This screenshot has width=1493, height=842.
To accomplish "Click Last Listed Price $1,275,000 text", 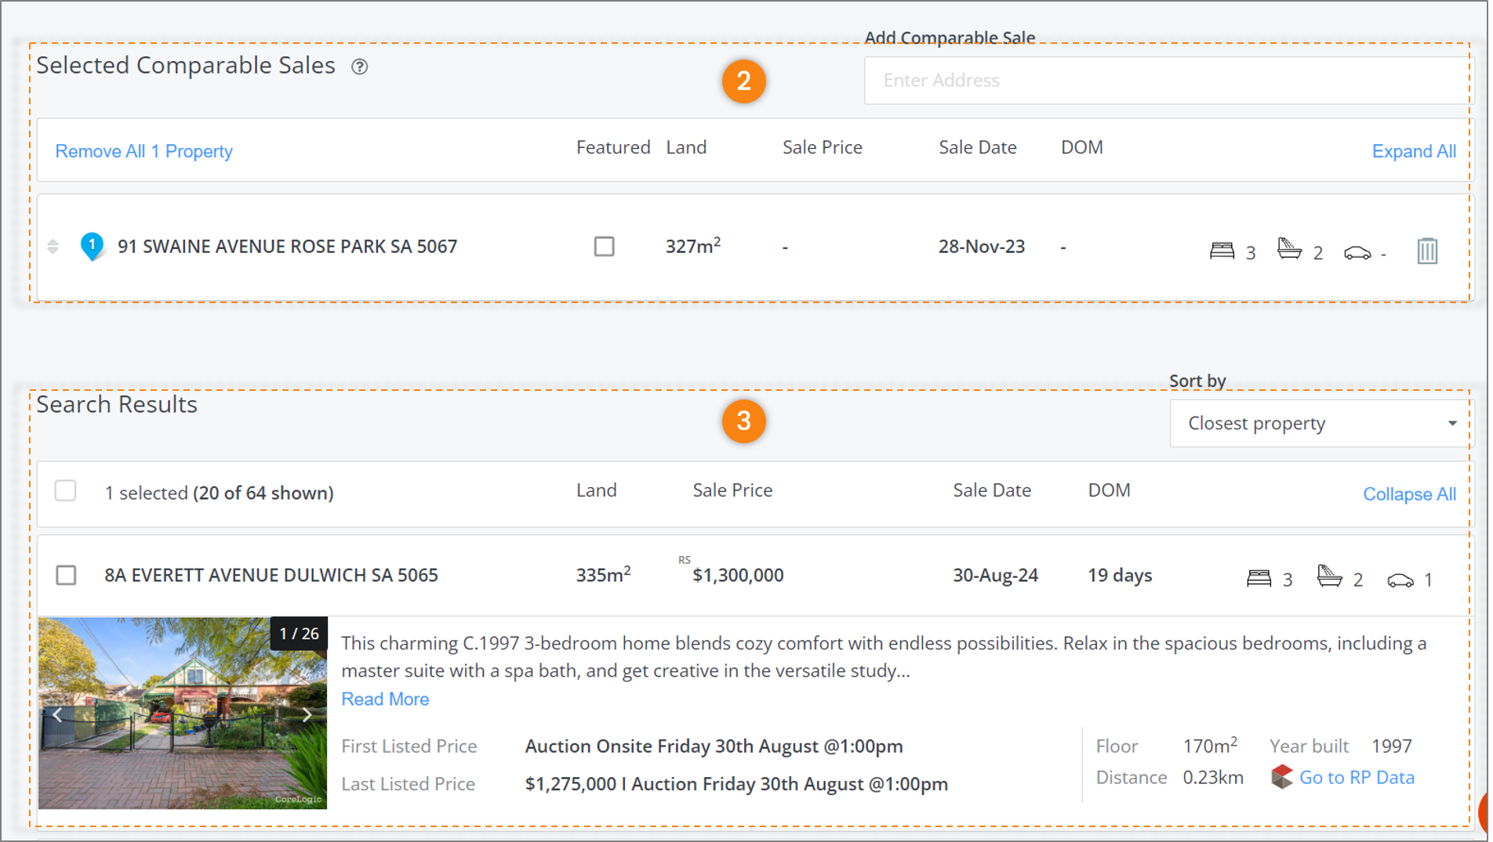I will click(736, 784).
